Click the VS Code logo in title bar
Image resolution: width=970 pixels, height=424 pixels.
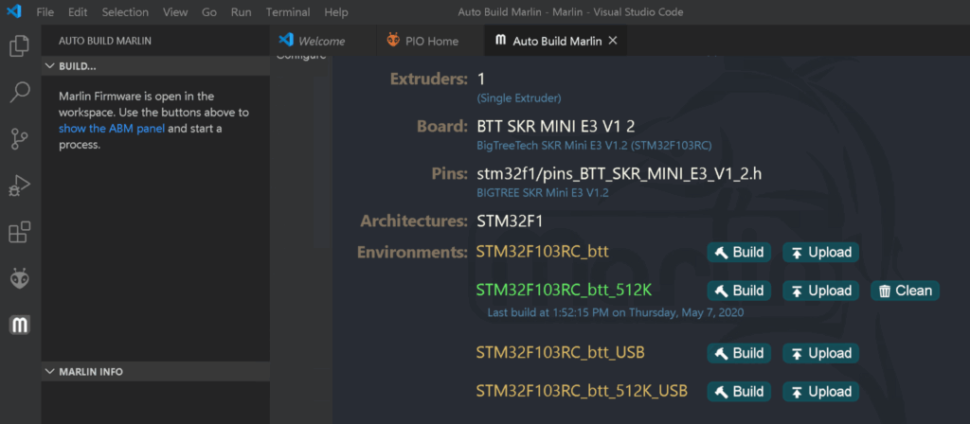(13, 11)
